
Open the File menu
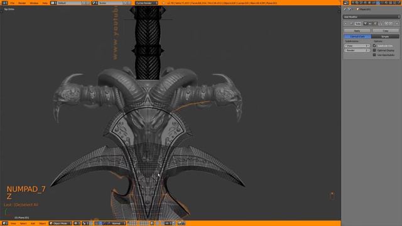click(13, 3)
